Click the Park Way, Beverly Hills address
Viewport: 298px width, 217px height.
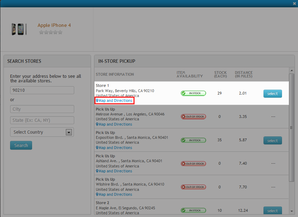[125, 91]
